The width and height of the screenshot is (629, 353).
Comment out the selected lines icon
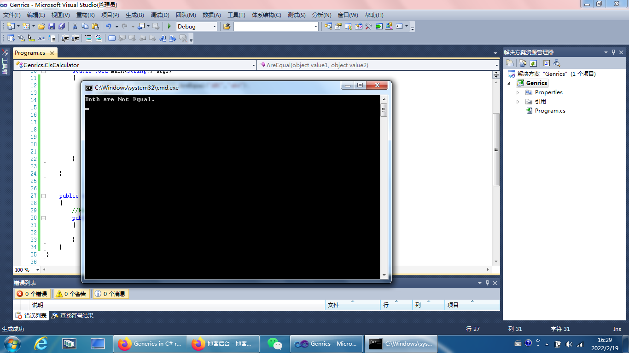[88, 38]
